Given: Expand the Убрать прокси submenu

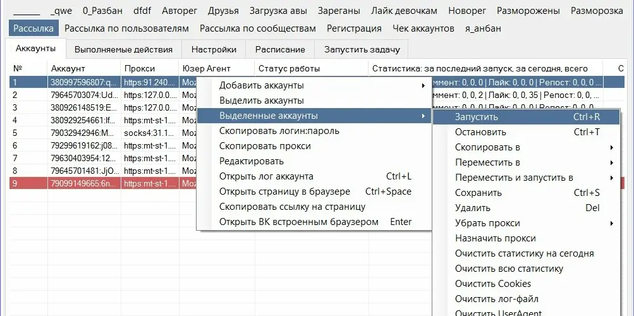Looking at the screenshot, I should pyautogui.click(x=527, y=223).
